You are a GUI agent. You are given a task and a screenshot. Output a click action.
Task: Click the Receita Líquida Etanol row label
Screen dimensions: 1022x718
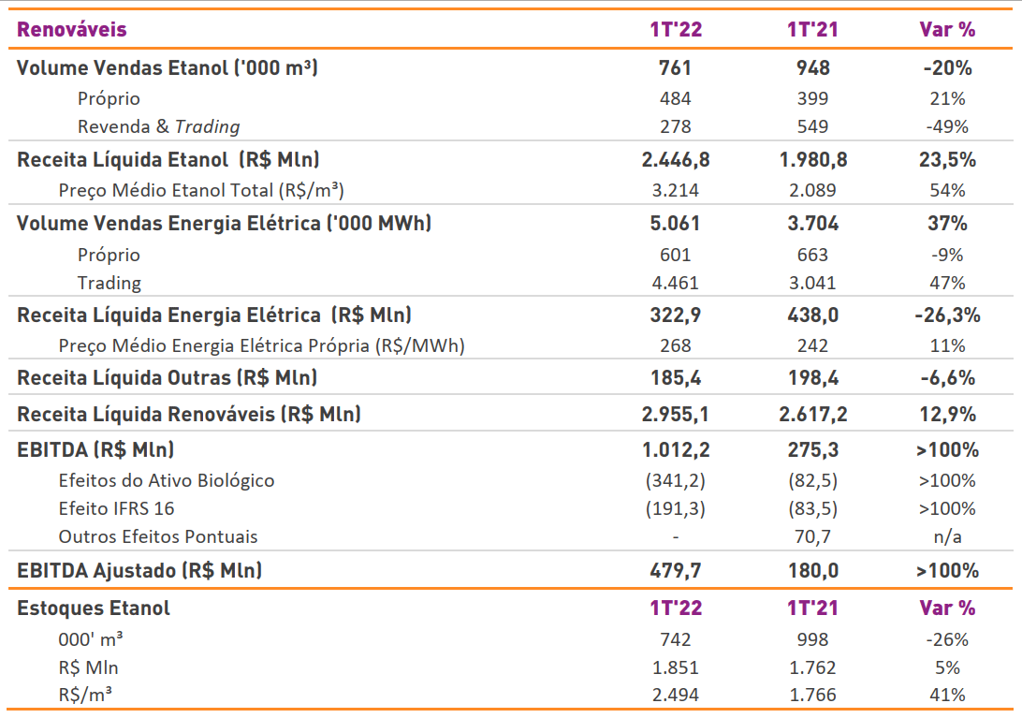click(x=168, y=160)
